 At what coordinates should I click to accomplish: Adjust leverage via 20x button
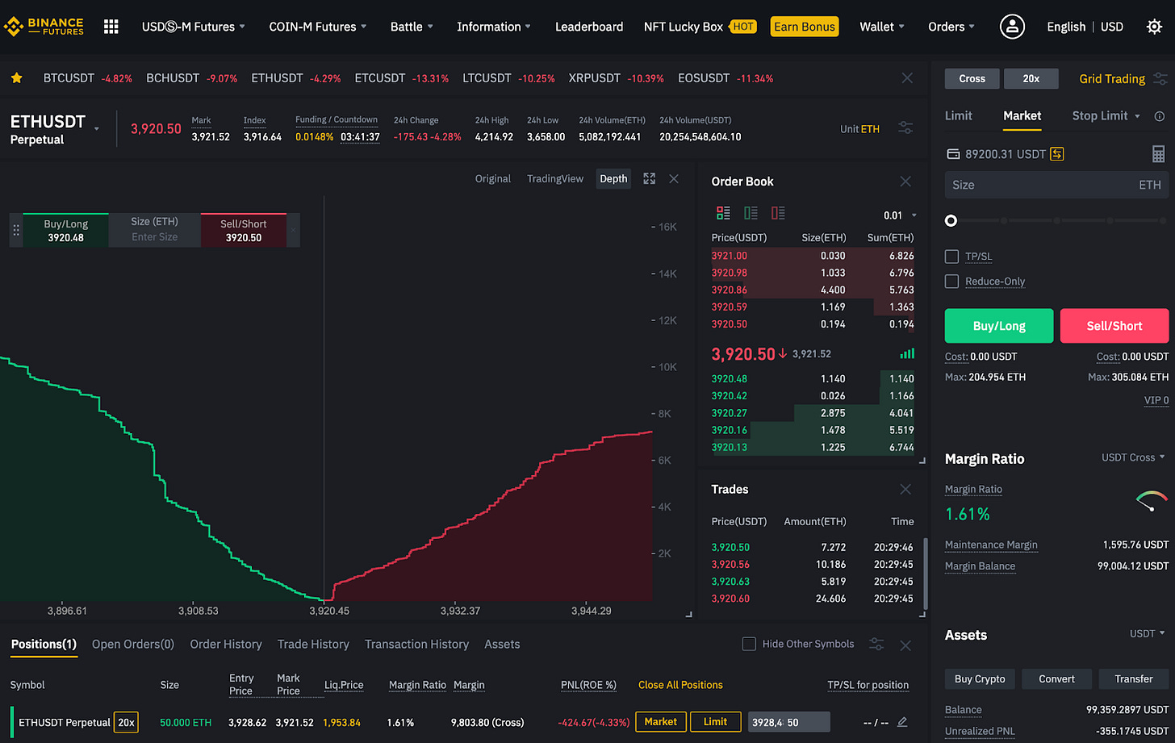[1031, 78]
